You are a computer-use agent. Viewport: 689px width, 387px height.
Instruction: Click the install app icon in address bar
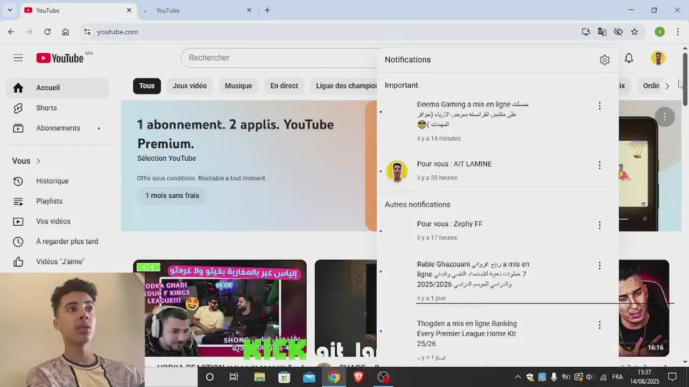tap(586, 32)
